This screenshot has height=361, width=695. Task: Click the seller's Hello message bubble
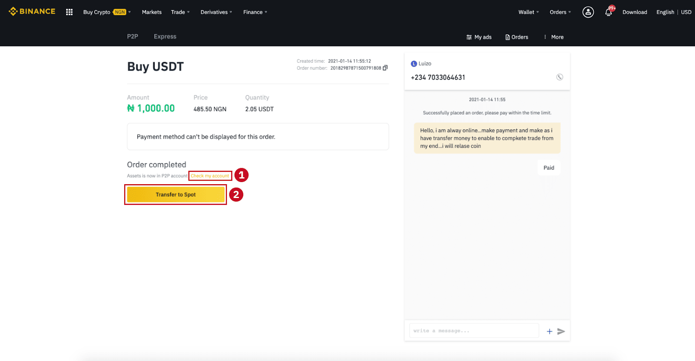pos(487,138)
